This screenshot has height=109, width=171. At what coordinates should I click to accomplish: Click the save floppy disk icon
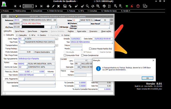(x=65, y=6)
